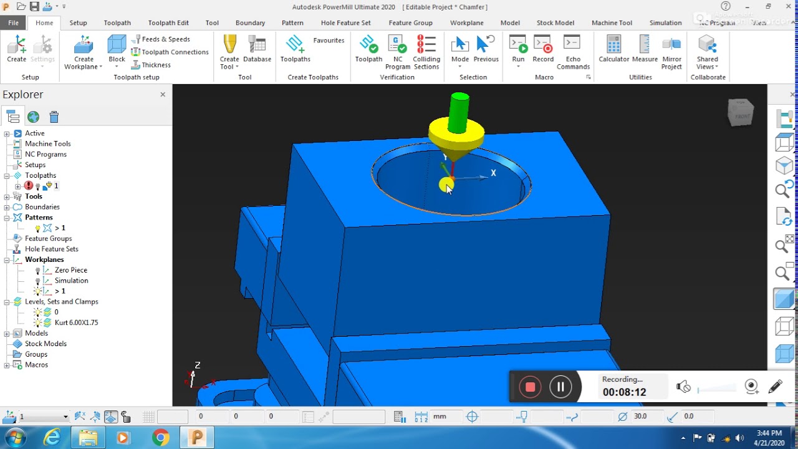The width and height of the screenshot is (798, 449).
Task: Expand the Models tree node
Action: pos(7,334)
